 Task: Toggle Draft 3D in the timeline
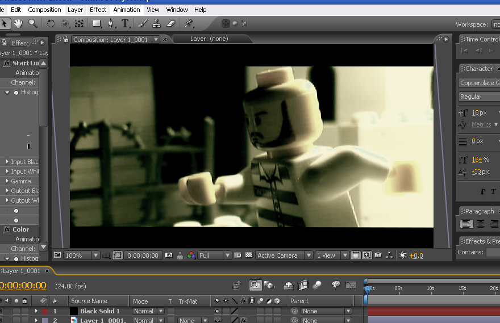(269, 285)
